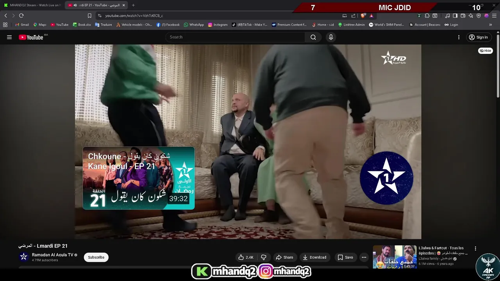The height and width of the screenshot is (281, 500).
Task: Open the Book.xlsx bookmark
Action: click(82, 25)
